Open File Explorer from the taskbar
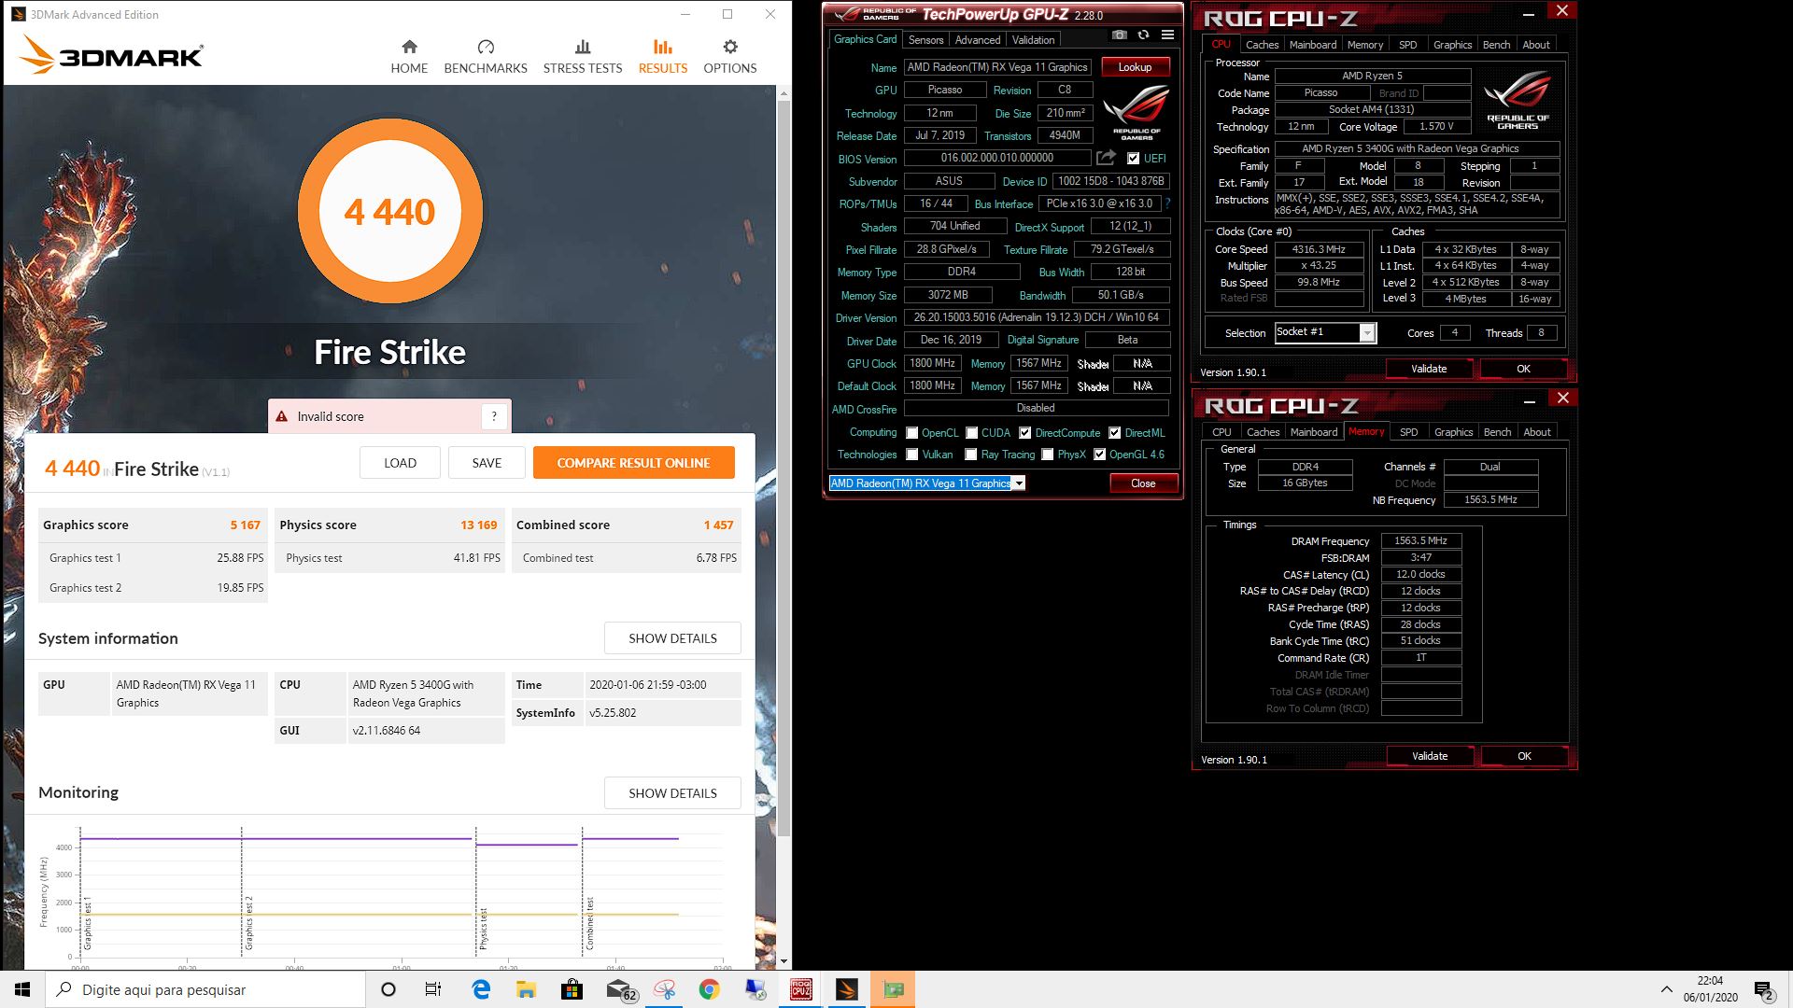1793x1008 pixels. (527, 989)
